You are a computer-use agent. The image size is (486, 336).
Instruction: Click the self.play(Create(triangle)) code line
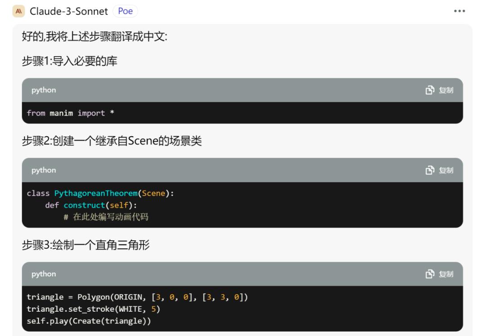click(89, 321)
